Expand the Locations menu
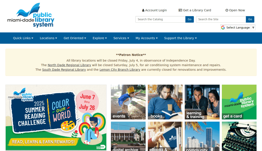Image resolution: width=262 pixels, height=151 pixels. point(48,38)
